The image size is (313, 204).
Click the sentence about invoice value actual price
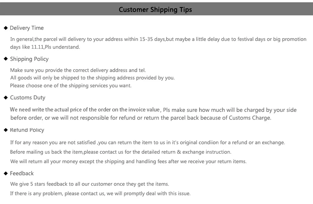153,110
